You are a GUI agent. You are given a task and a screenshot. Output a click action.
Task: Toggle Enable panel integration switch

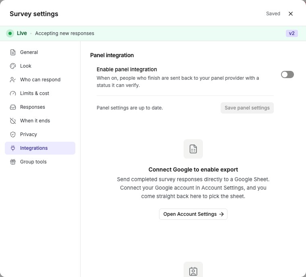[287, 74]
